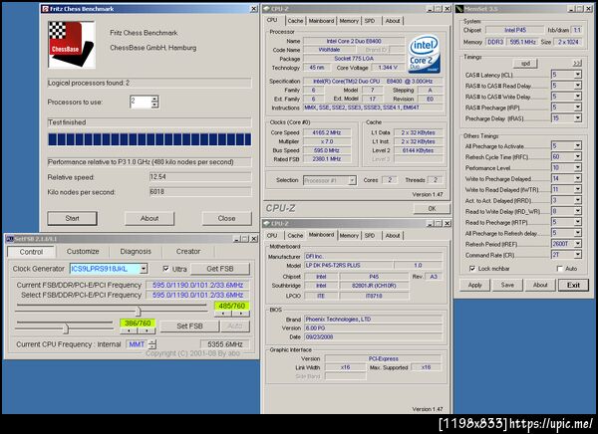Screen dimensions: 598x434
Task: Click the Get FSB button
Action: click(220, 269)
